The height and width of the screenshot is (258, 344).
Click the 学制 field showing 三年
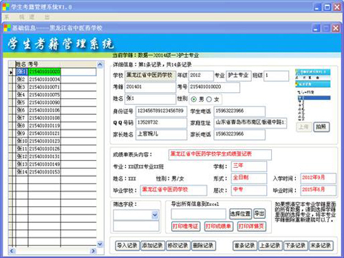click(249, 166)
